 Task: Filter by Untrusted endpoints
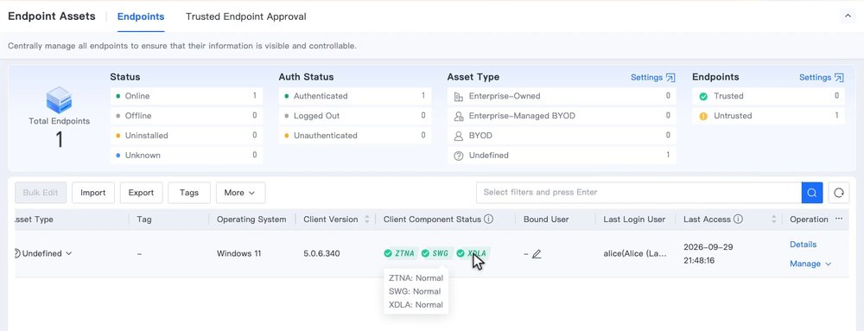point(768,116)
